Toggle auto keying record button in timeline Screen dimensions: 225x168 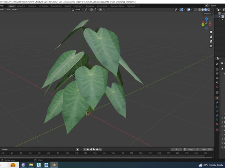(77, 149)
